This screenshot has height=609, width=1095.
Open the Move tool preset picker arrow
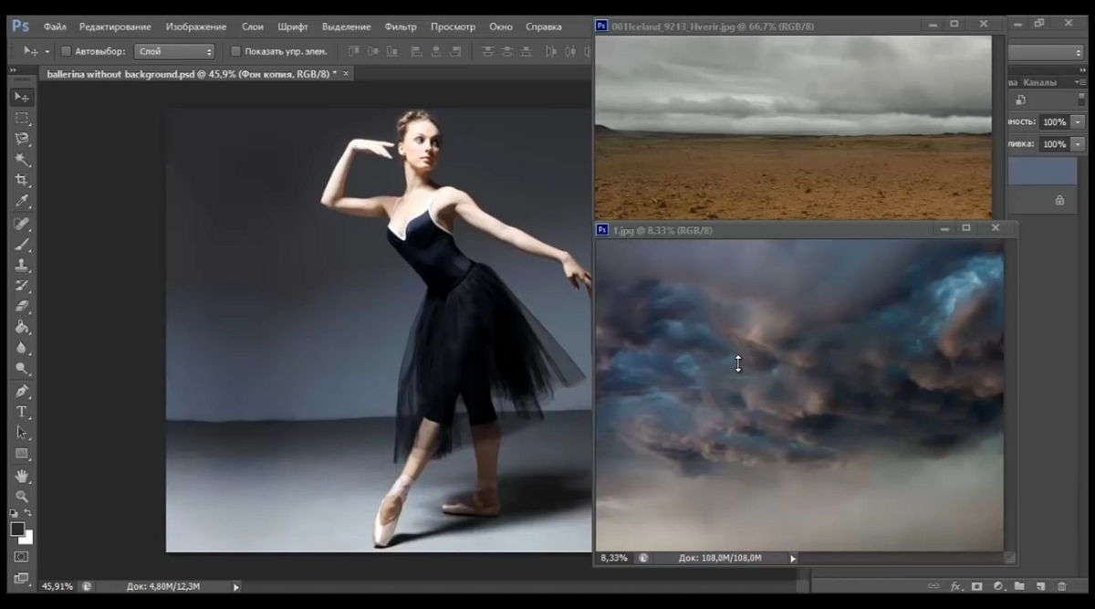(47, 52)
